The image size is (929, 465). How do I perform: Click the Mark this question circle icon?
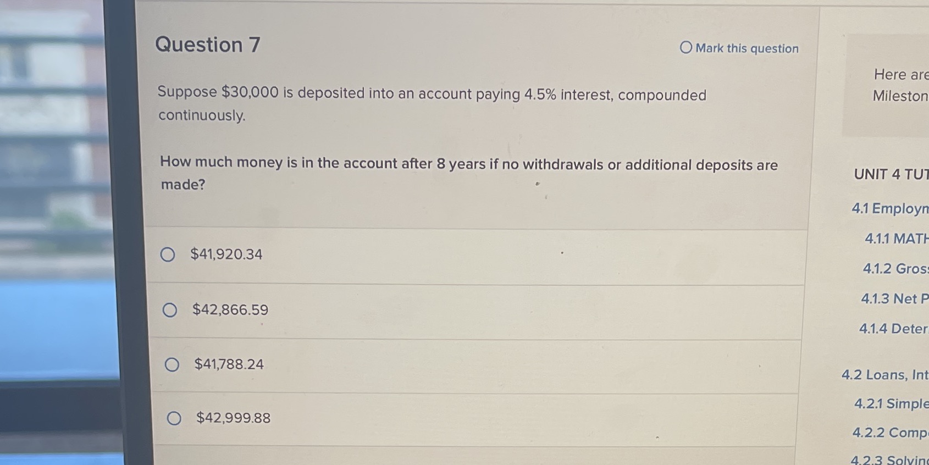pos(685,48)
